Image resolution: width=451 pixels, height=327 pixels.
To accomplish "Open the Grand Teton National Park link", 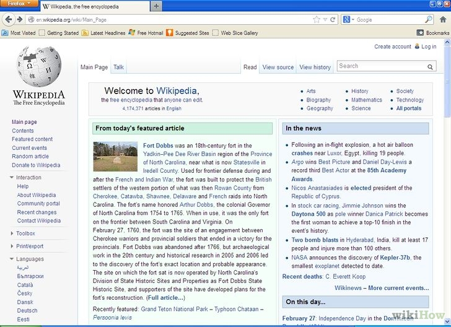I will click(174, 309).
